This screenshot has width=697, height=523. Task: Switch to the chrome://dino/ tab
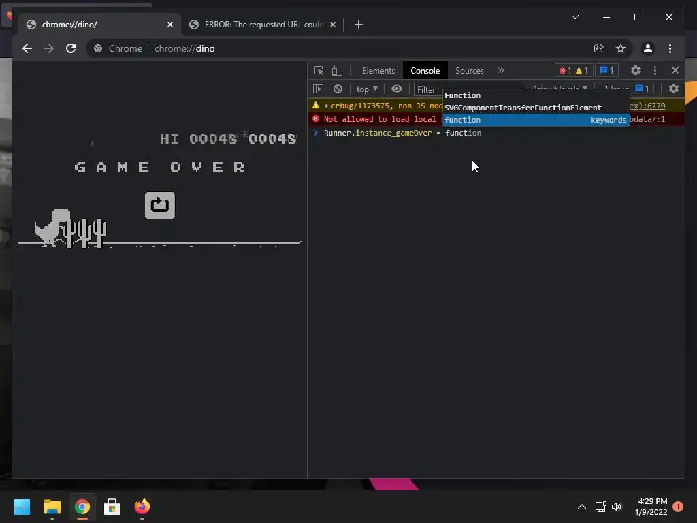(x=99, y=25)
